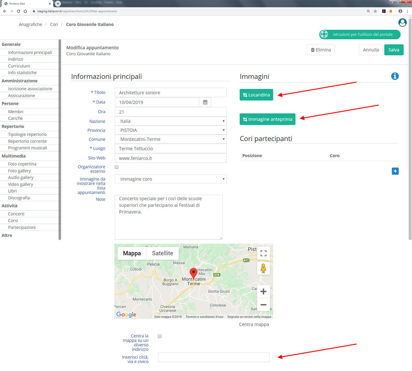Toggle fullscreen view on the map
The width and height of the screenshot is (412, 371).
coord(263,253)
